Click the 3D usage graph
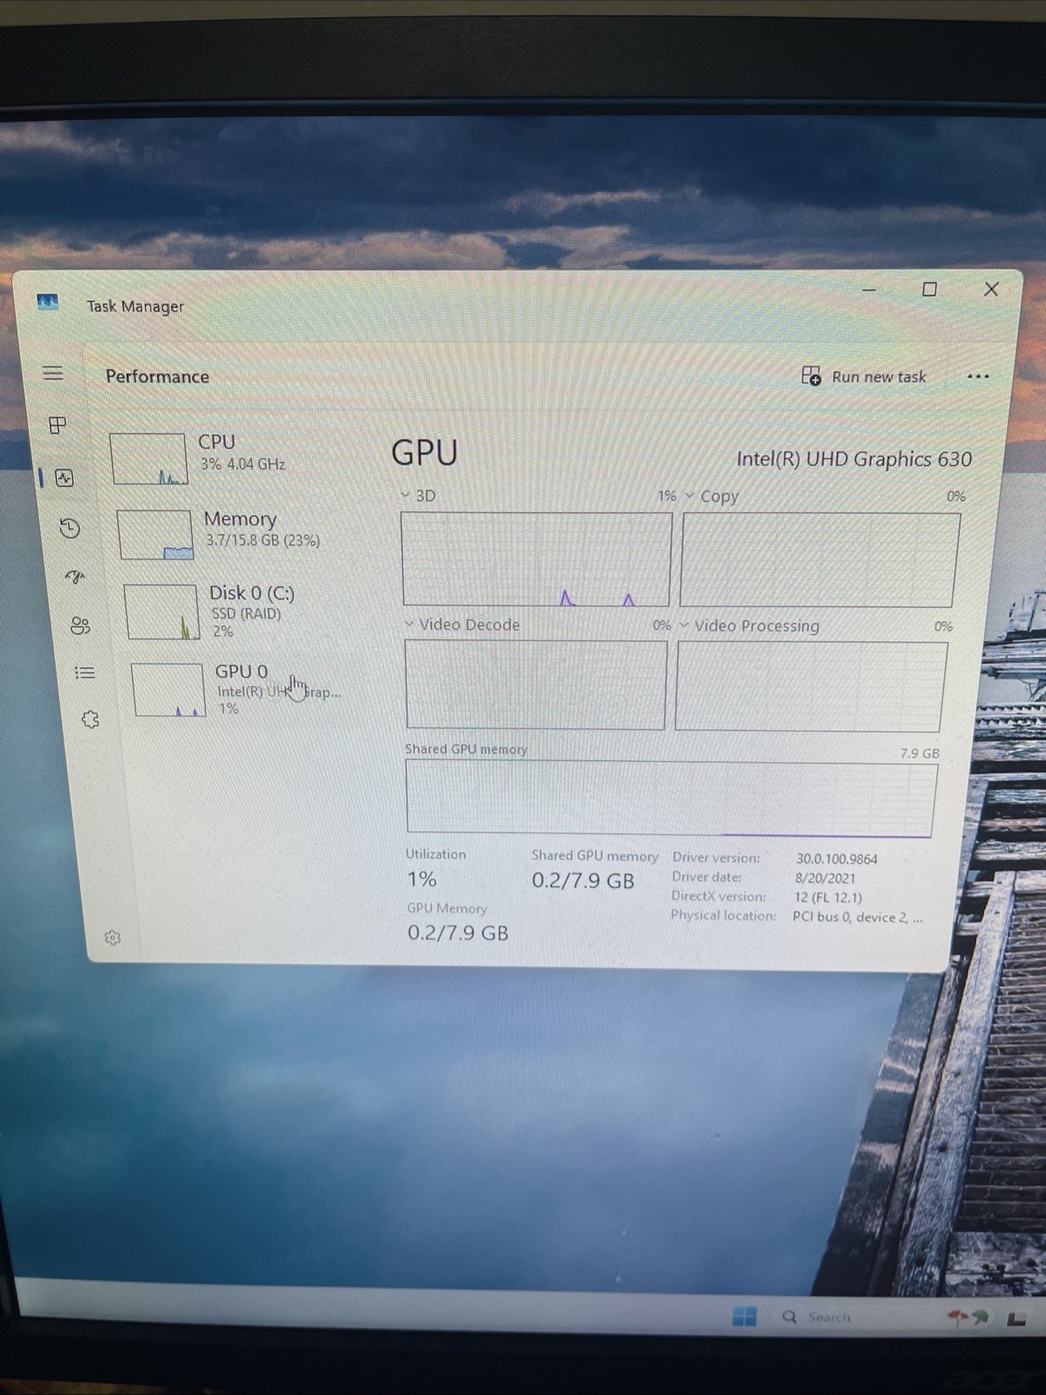This screenshot has height=1395, width=1046. pyautogui.click(x=536, y=558)
